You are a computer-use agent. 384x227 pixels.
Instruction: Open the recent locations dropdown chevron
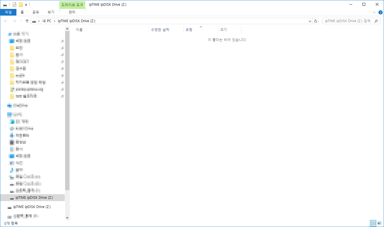pos(21,21)
